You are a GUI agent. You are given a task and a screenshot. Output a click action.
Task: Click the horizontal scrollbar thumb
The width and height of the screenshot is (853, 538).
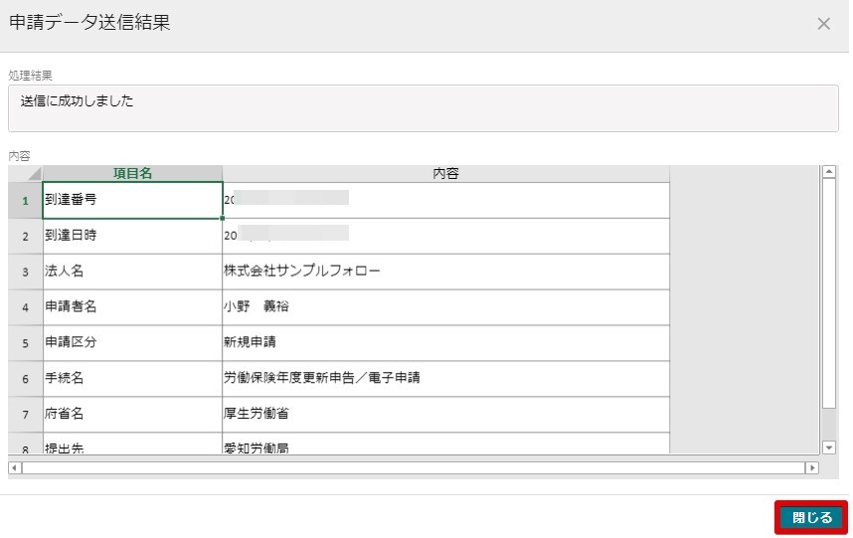(414, 467)
